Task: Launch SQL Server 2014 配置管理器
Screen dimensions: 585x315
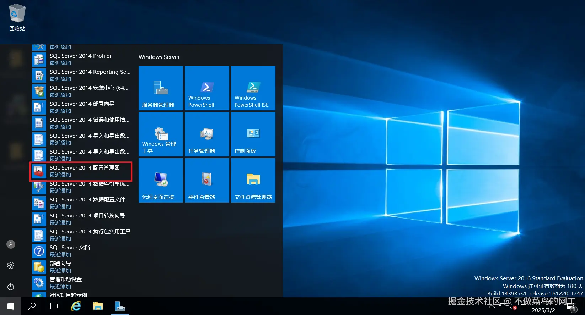Action: click(x=82, y=171)
